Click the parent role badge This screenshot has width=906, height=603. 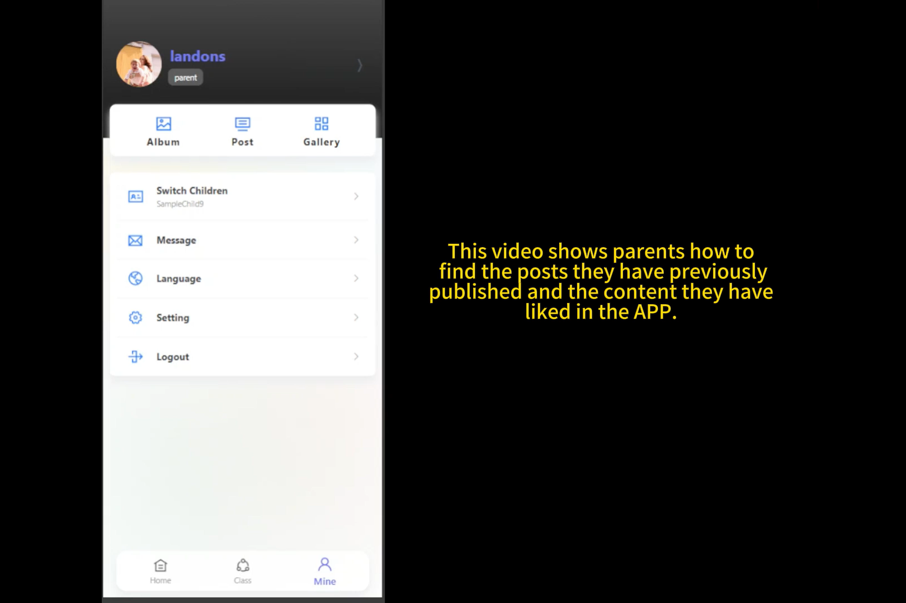coord(185,77)
